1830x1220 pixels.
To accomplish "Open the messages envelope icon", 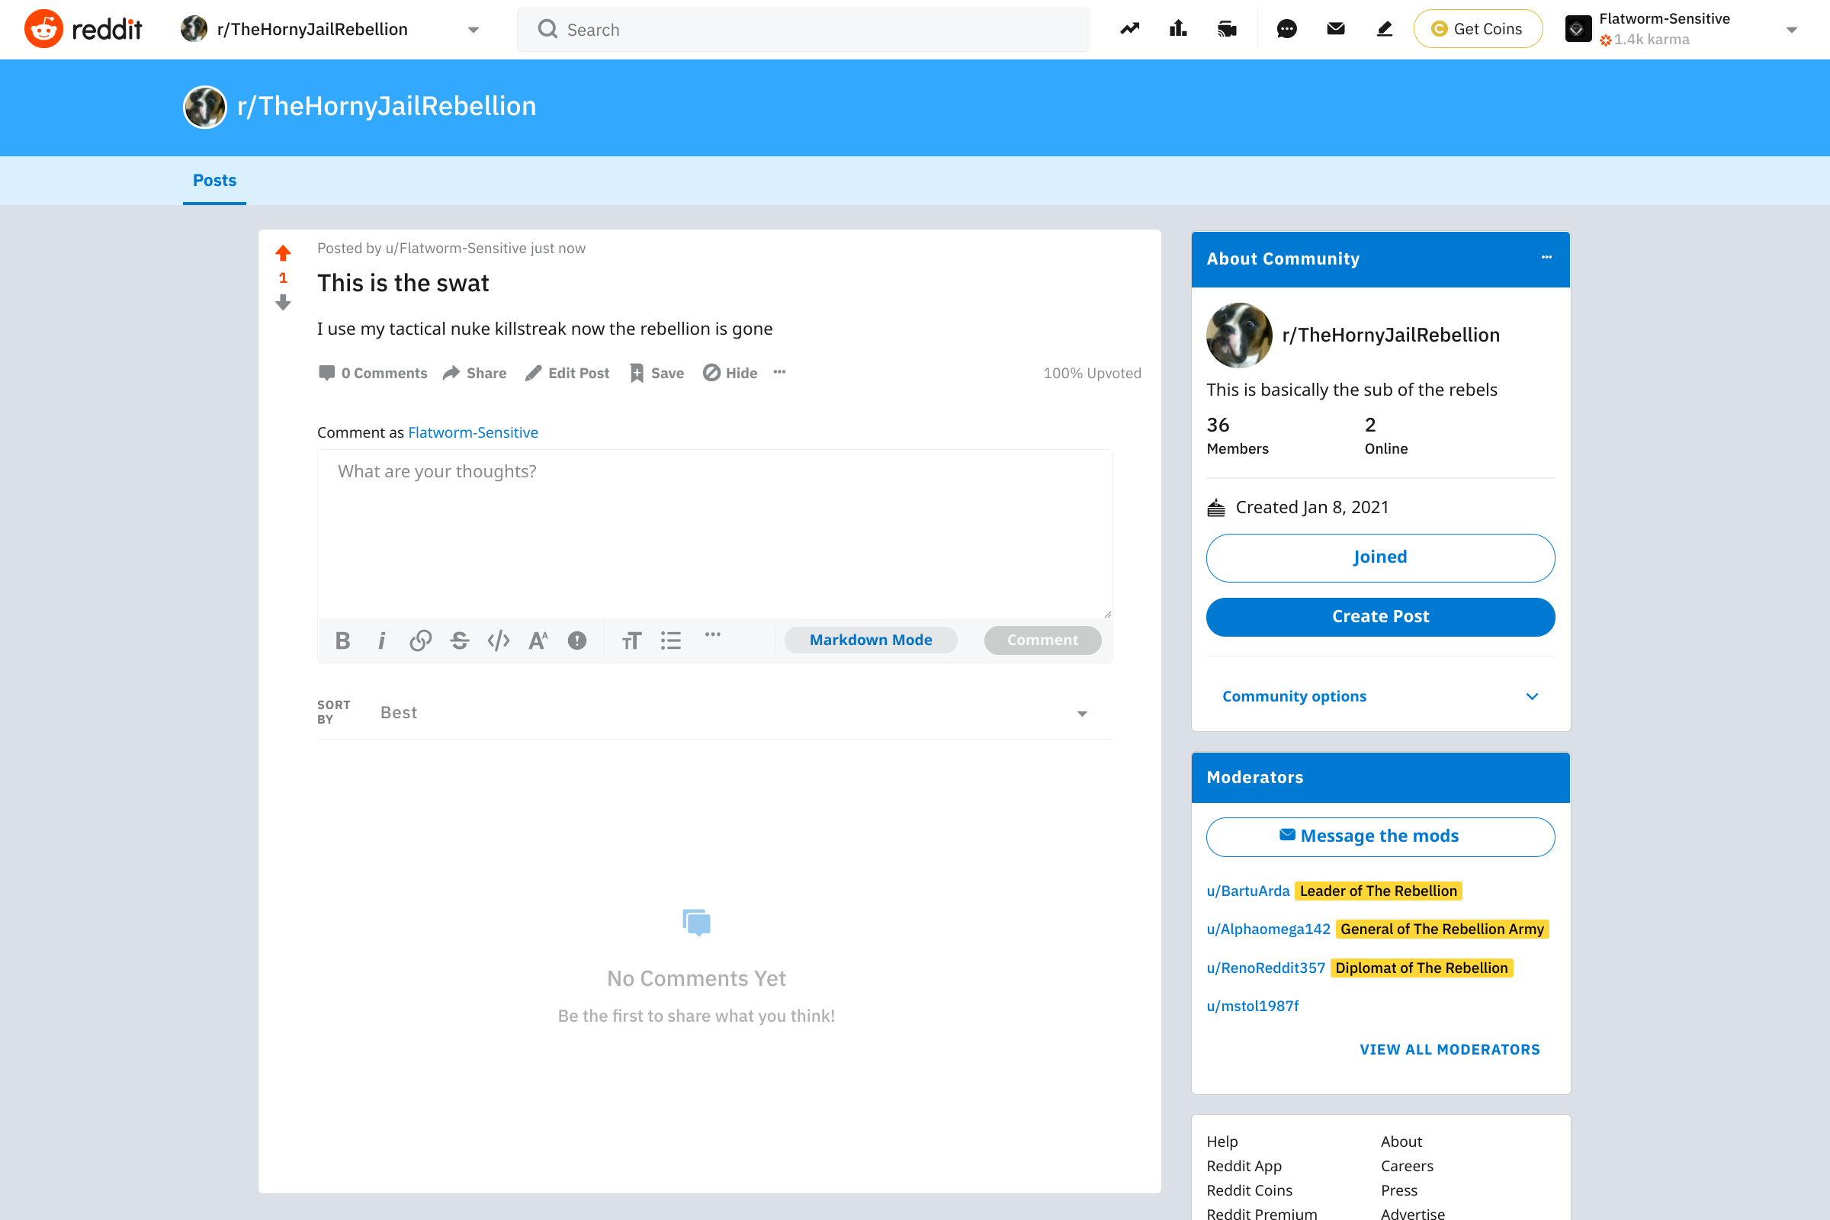I will (x=1335, y=30).
